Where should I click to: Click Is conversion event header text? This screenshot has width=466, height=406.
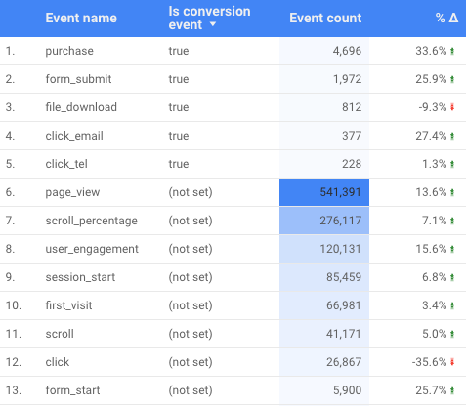click(x=209, y=18)
